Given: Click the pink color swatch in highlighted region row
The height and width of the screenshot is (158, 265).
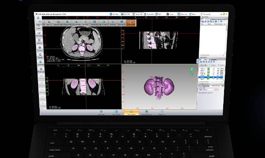Looking at the screenshot, I should [208, 77].
